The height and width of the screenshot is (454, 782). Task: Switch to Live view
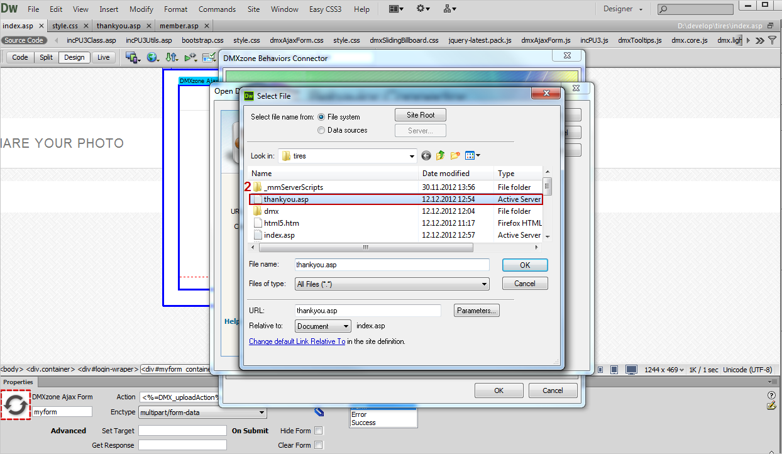[x=104, y=57]
